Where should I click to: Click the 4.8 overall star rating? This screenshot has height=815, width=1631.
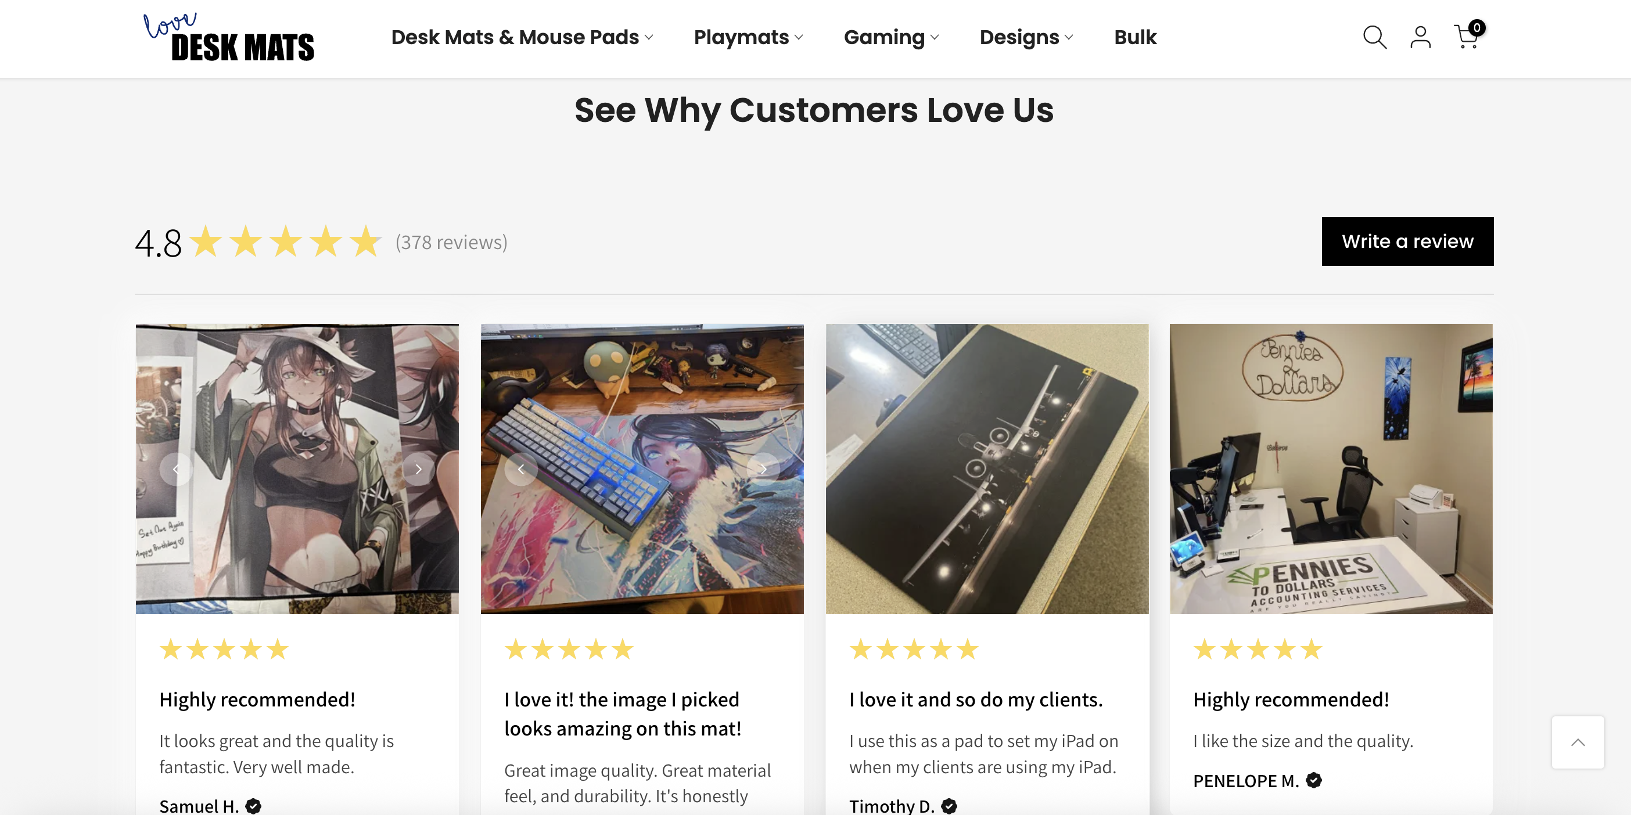coord(258,242)
